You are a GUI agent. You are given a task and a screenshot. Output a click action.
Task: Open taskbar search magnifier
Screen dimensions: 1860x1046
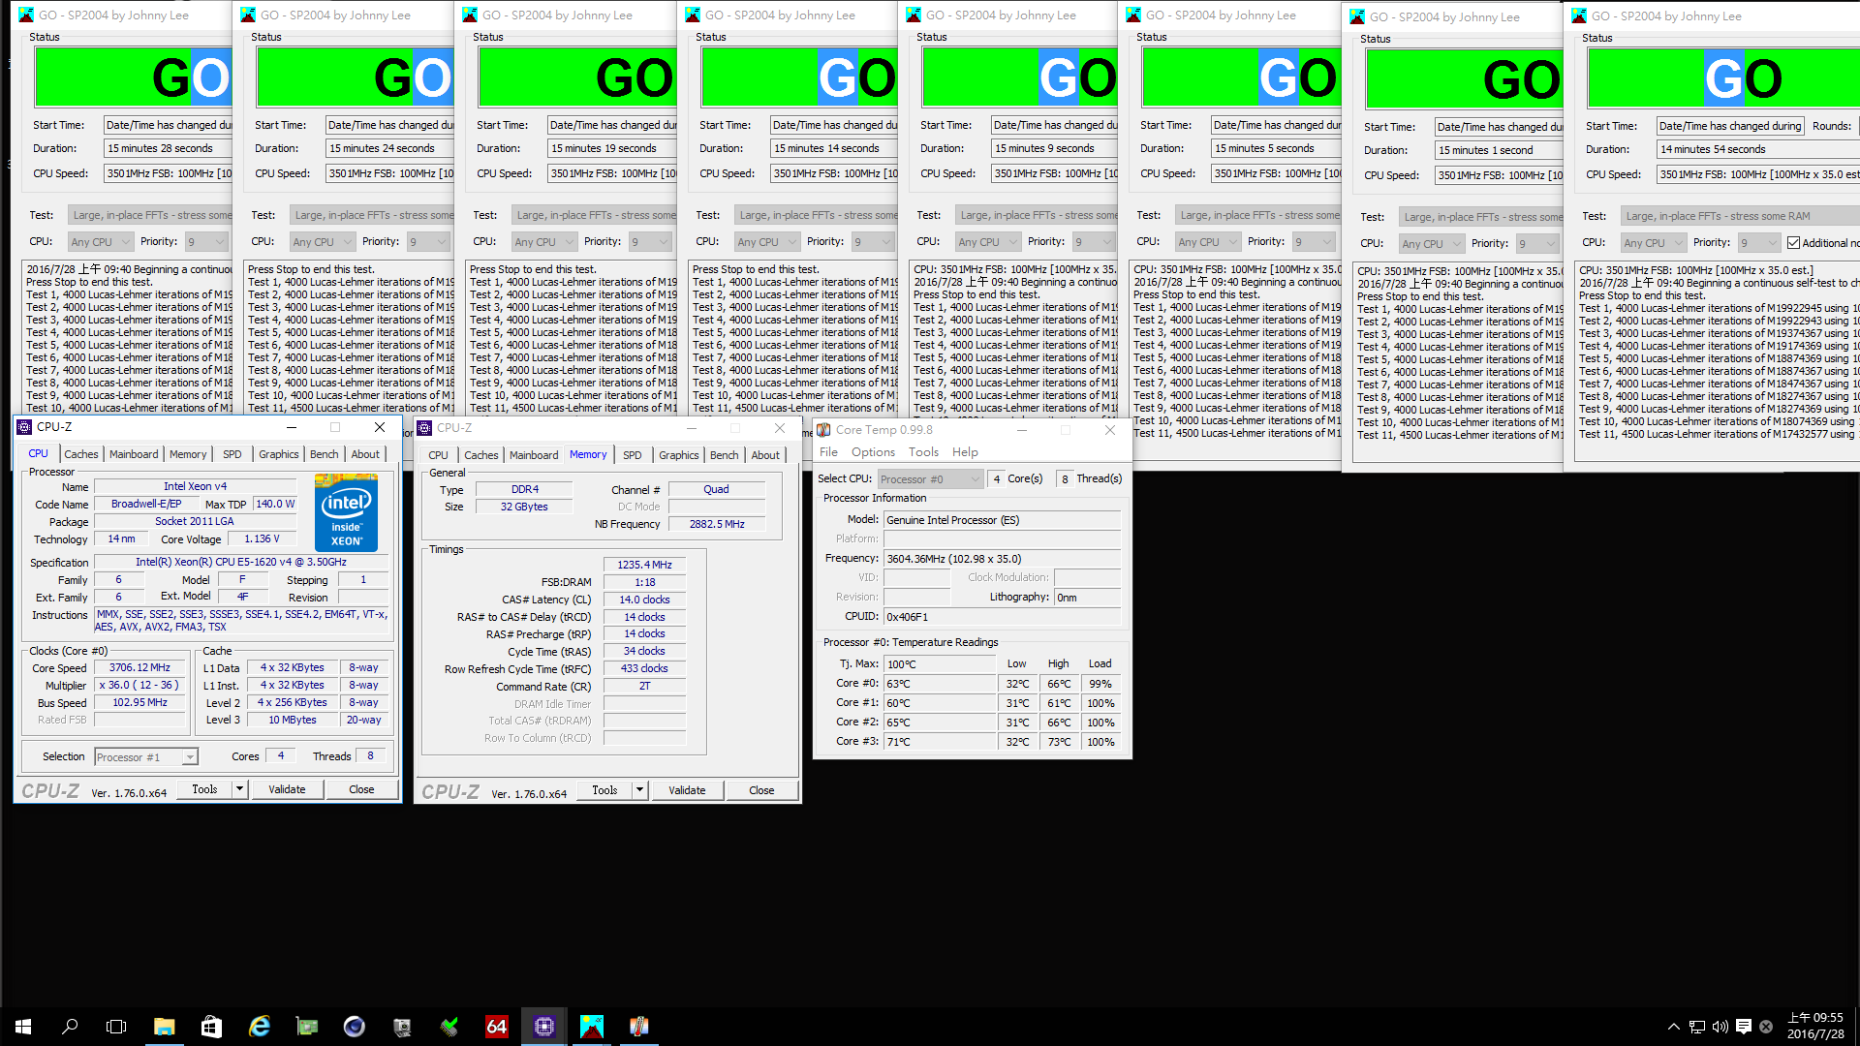pyautogui.click(x=70, y=1027)
